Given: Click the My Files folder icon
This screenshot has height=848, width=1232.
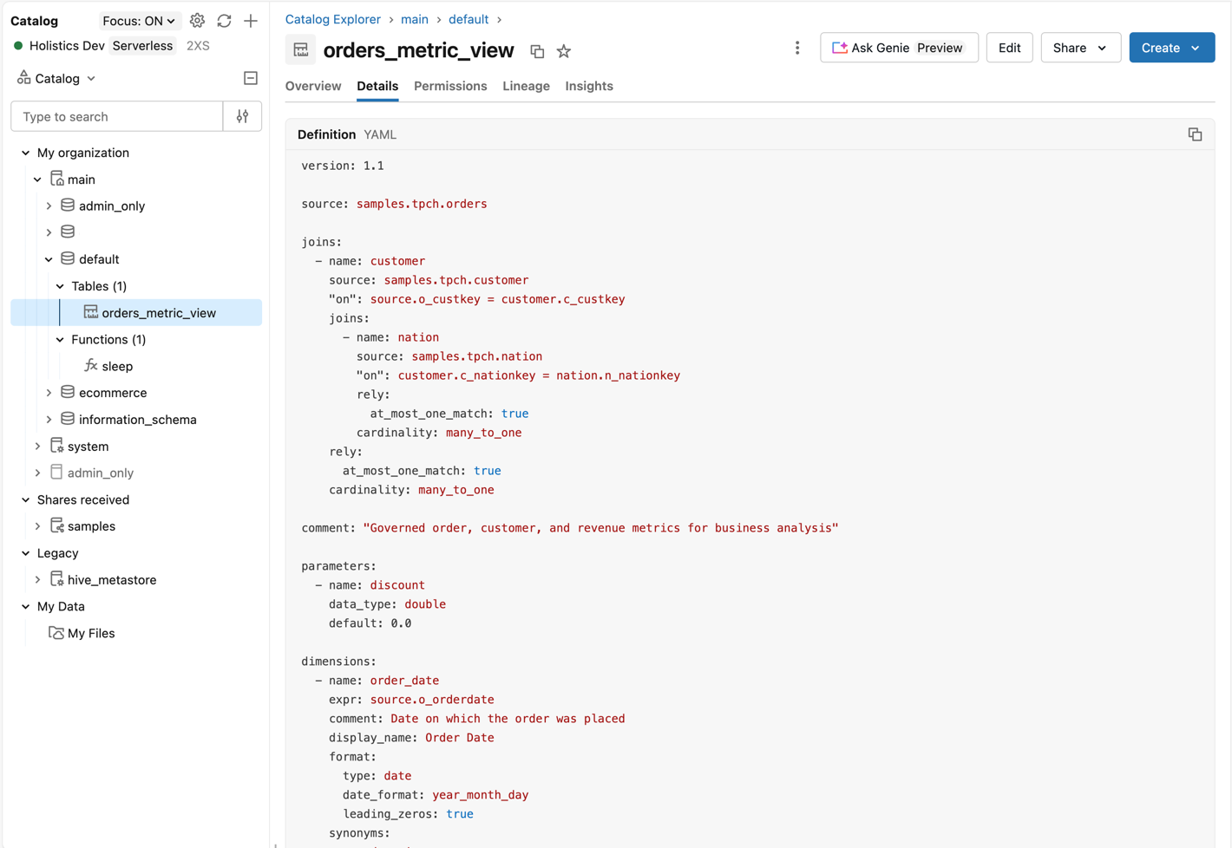Looking at the screenshot, I should click(56, 633).
